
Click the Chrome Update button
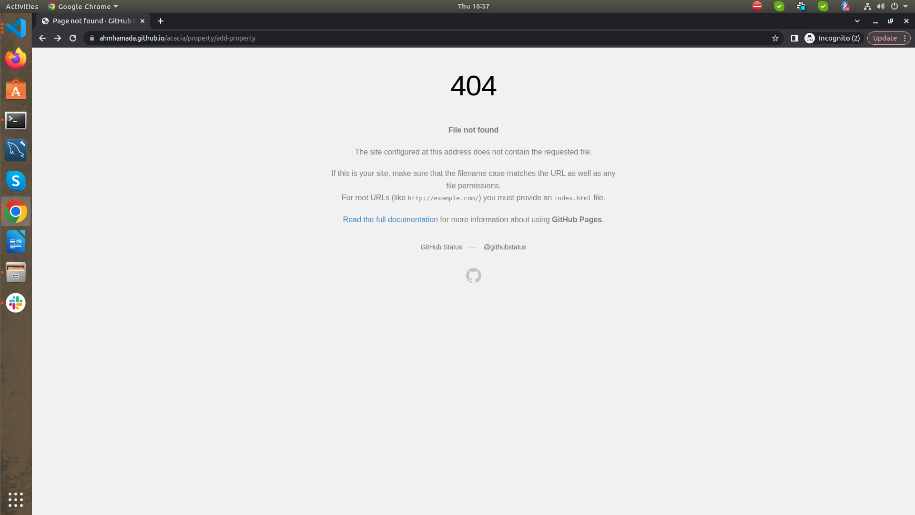tap(885, 38)
